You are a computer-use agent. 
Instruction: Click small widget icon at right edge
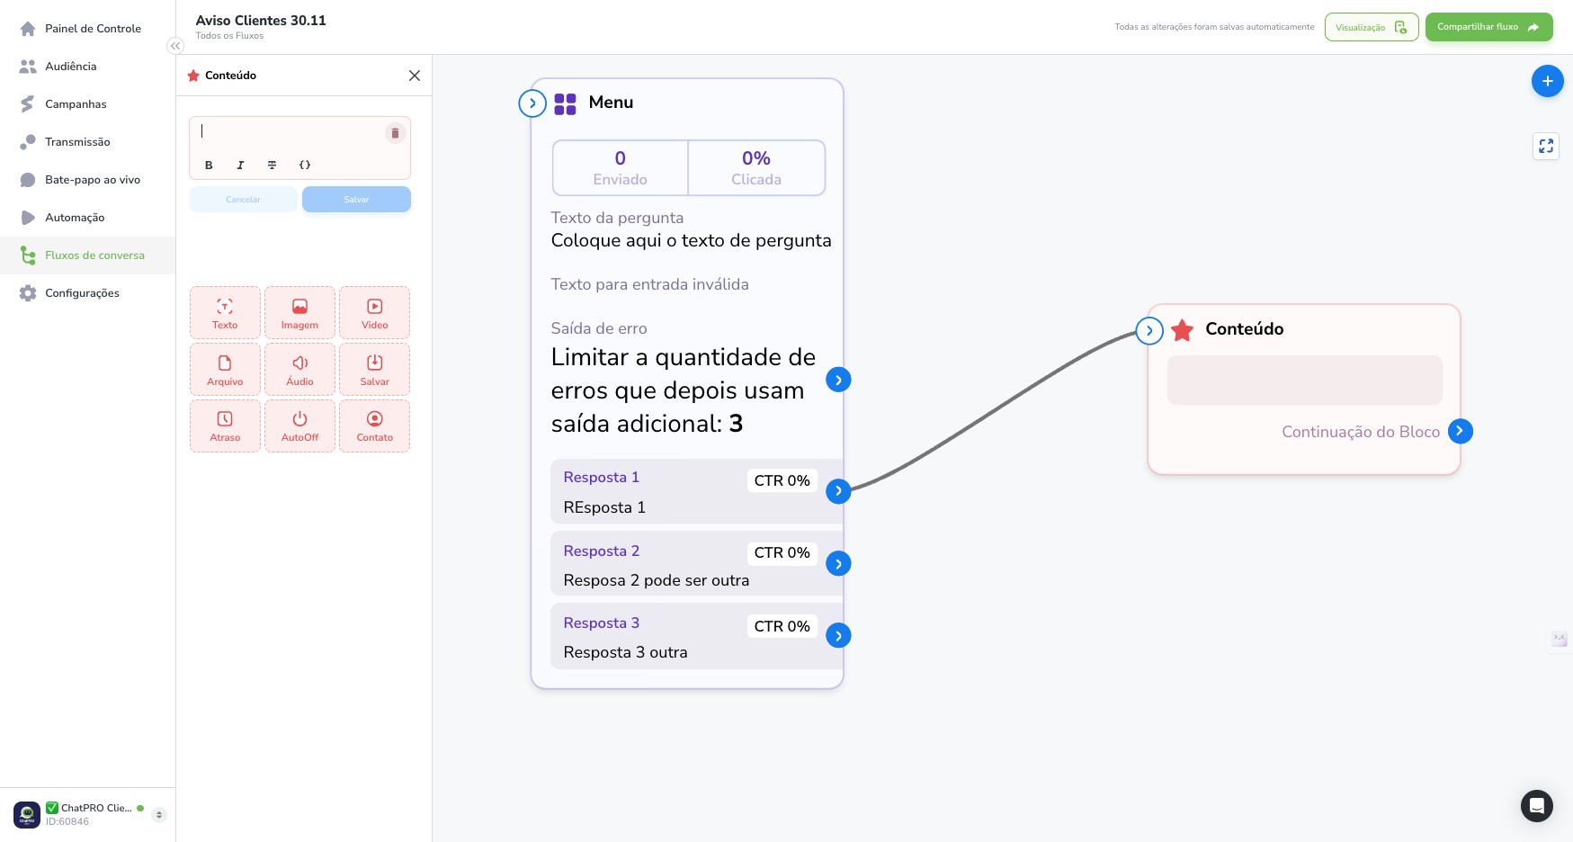point(1560,639)
